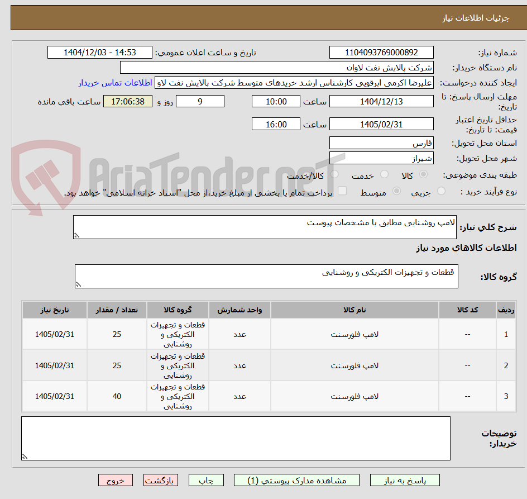Grab the buyer notes resize handle
The height and width of the screenshot is (499, 527).
(x=25, y=457)
